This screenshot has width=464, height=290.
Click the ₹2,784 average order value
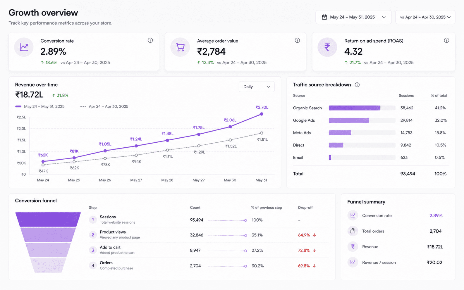[x=211, y=51]
